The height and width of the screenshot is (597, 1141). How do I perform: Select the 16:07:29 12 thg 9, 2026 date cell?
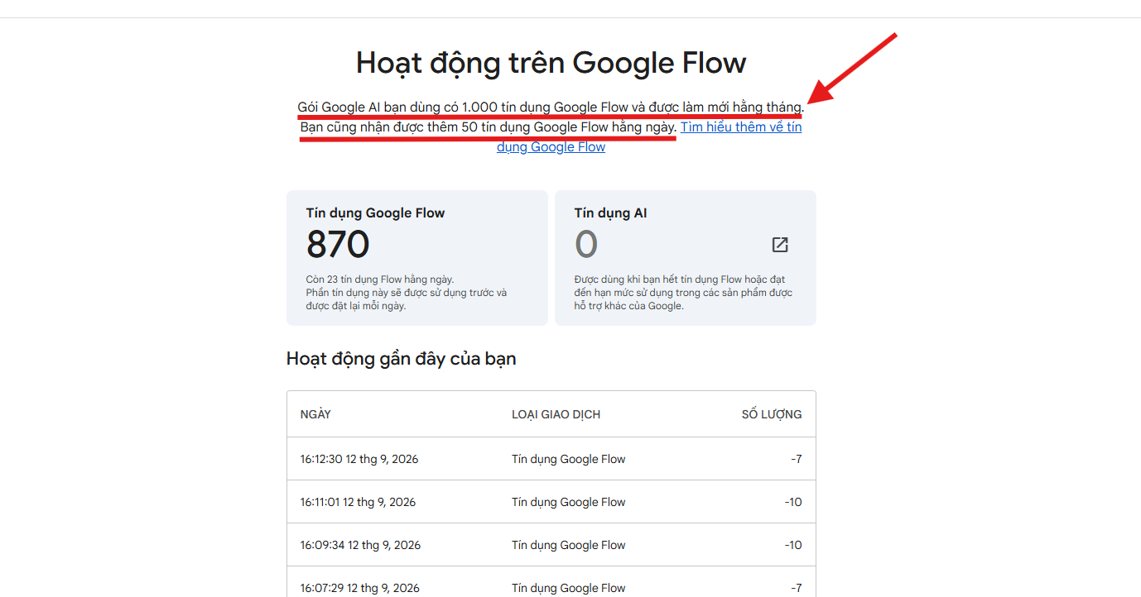click(359, 588)
